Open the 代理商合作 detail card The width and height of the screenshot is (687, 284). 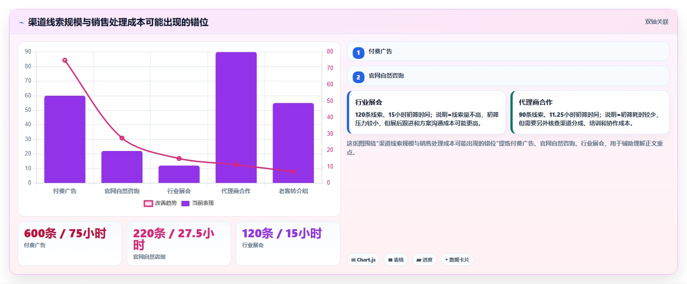tap(590, 112)
